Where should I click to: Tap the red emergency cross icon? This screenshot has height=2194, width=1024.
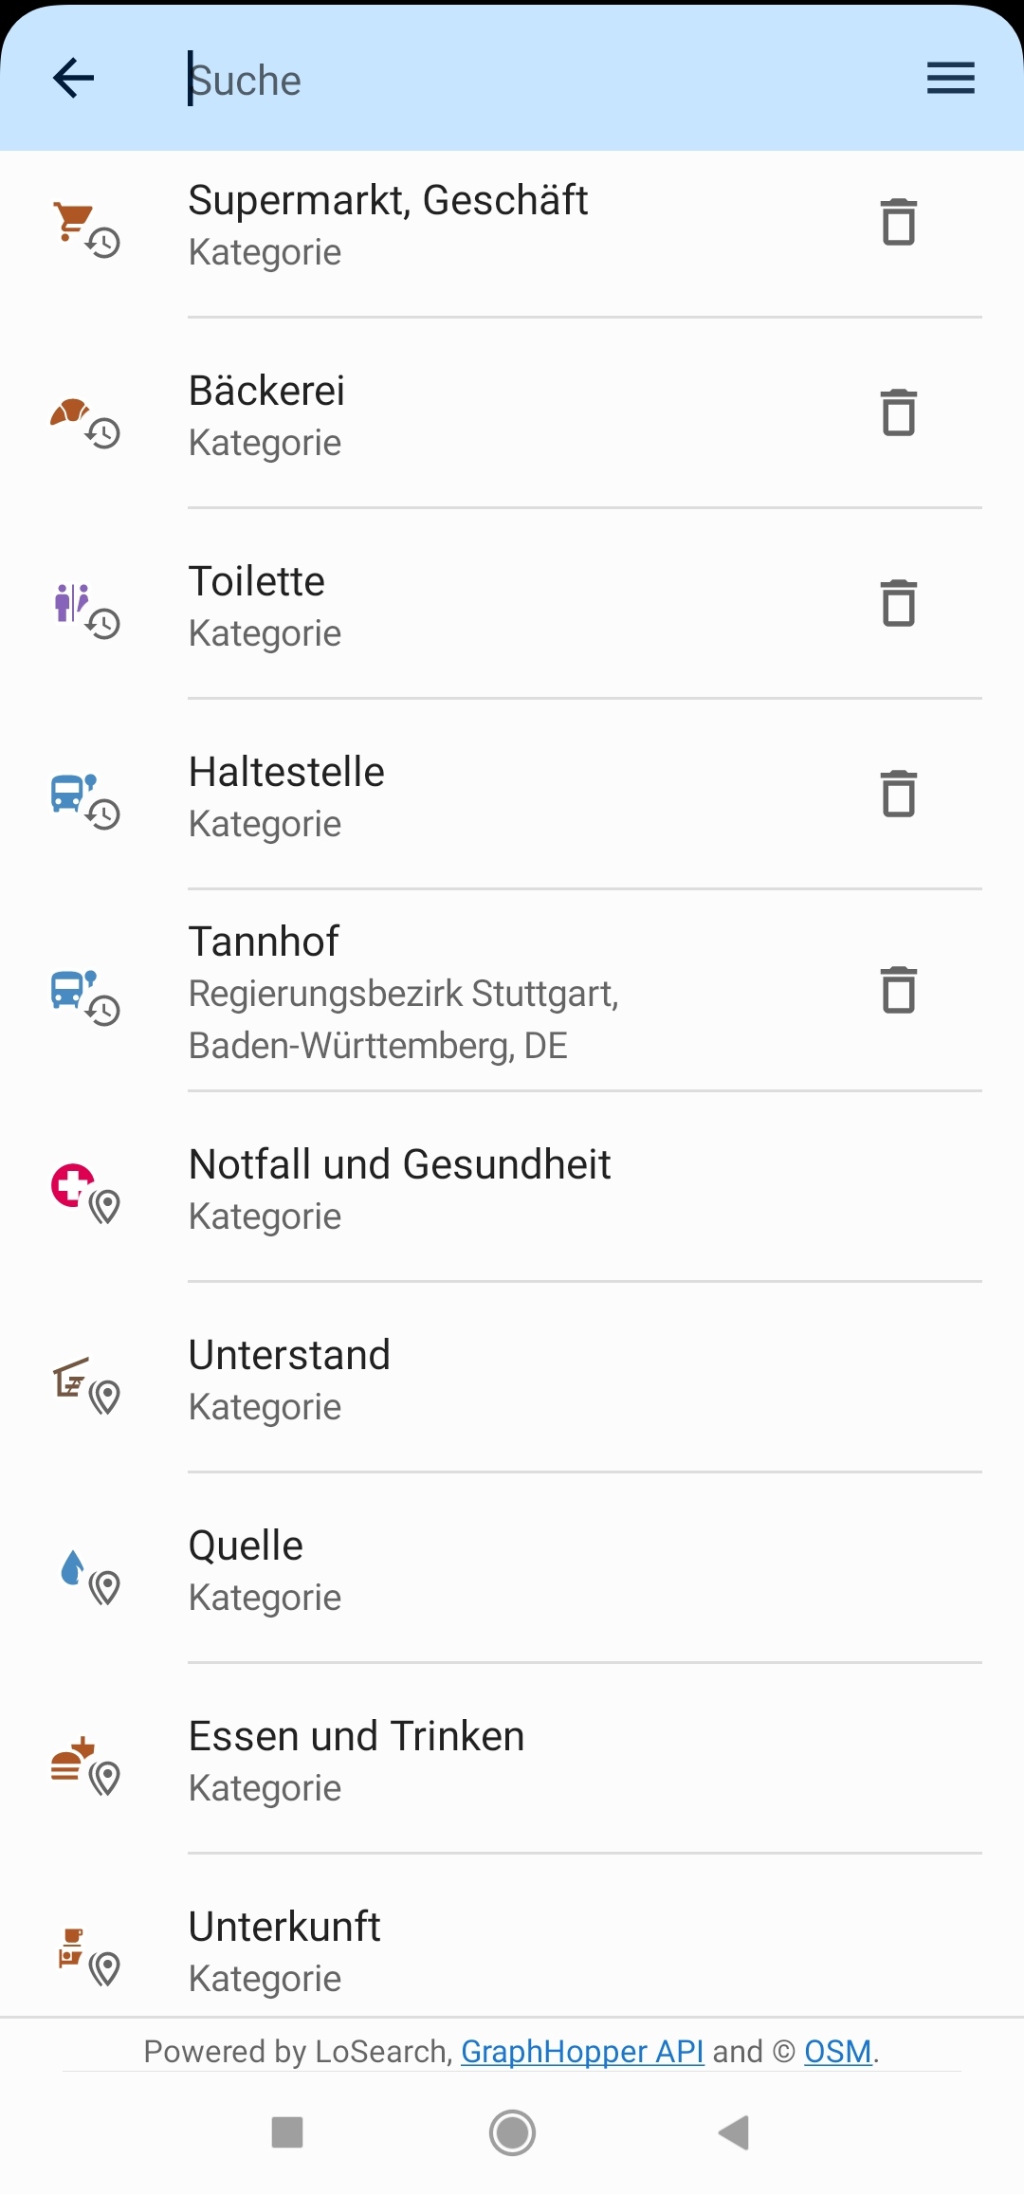(x=72, y=1185)
